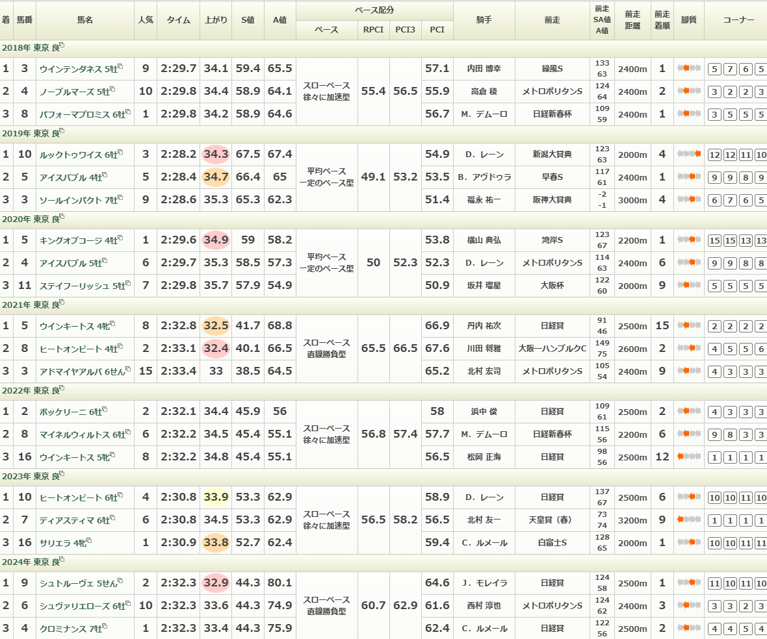Viewport: 767px width, 639px height.
Task: Click the running-style arrow icon for ディアスティマ
Action: [689, 520]
